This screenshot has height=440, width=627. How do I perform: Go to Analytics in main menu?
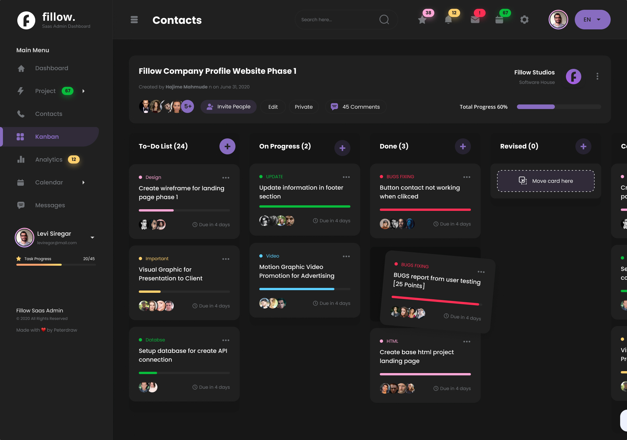[49, 160]
